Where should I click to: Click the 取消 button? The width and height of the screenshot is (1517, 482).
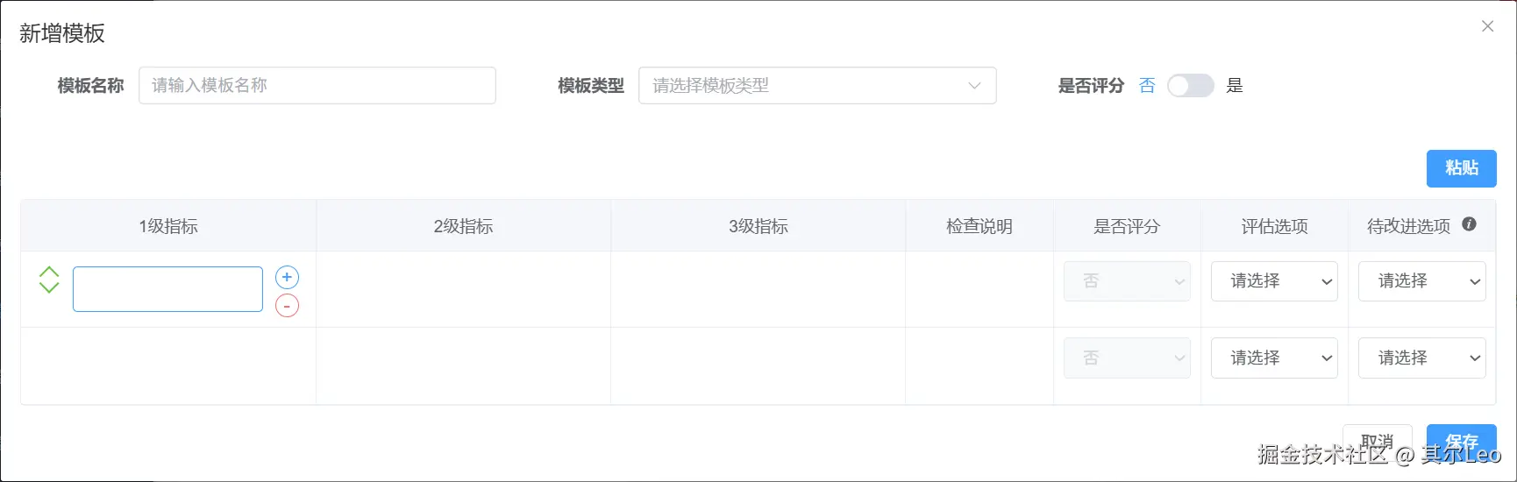tap(1377, 441)
